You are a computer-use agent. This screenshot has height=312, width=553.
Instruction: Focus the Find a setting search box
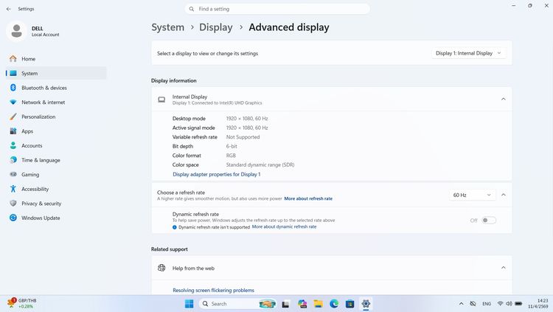click(x=277, y=9)
